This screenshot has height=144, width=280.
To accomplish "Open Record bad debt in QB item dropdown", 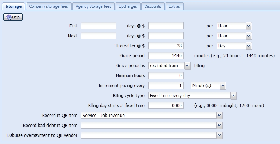I will (219, 125).
